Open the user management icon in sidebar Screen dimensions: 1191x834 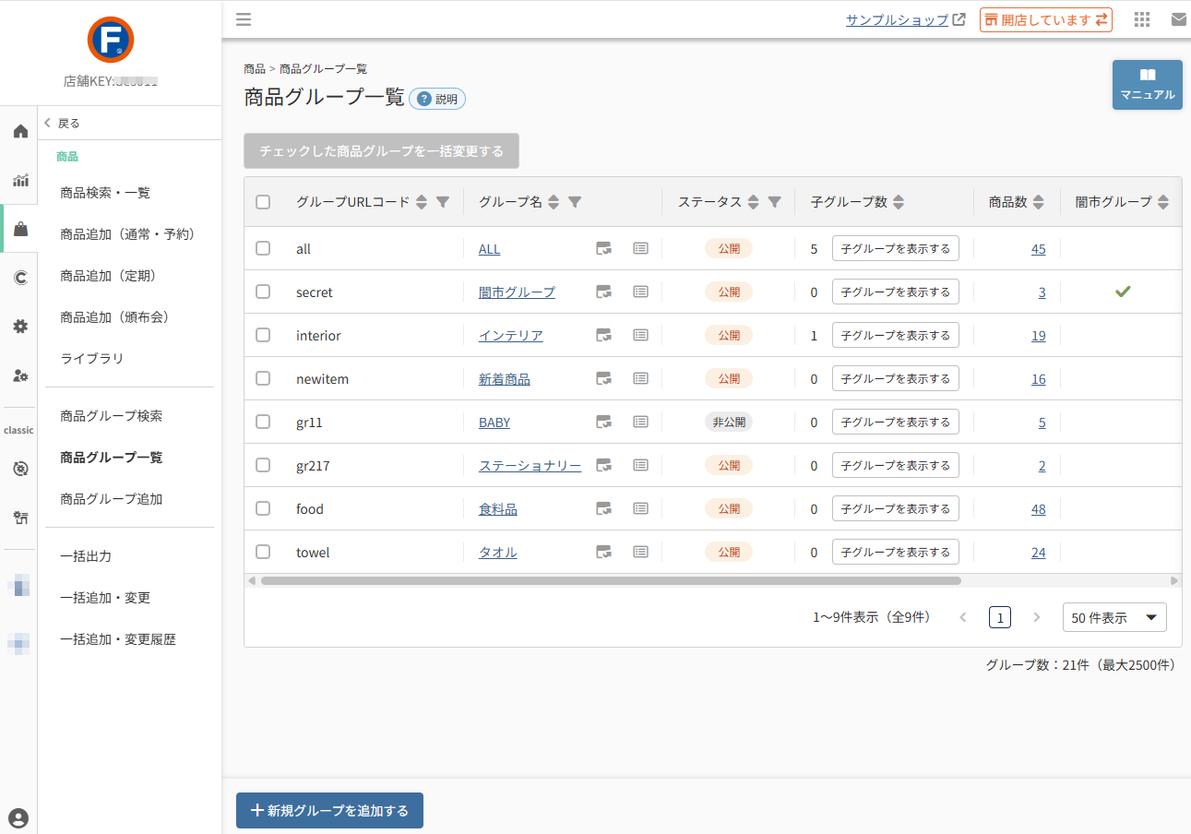pyautogui.click(x=20, y=375)
